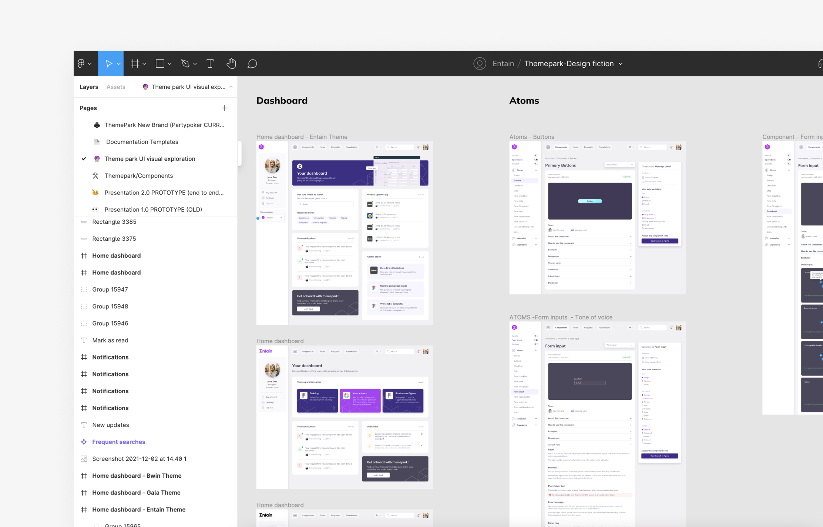Viewport: 823px width, 527px height.
Task: Activate the Hand tool
Action: pos(231,64)
